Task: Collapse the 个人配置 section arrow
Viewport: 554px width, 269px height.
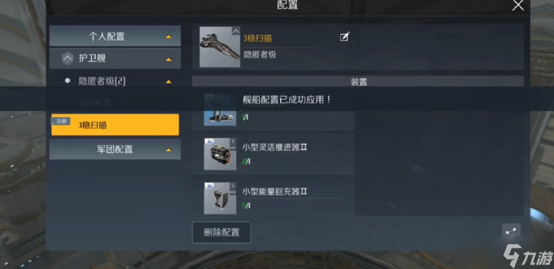Action: 169,36
